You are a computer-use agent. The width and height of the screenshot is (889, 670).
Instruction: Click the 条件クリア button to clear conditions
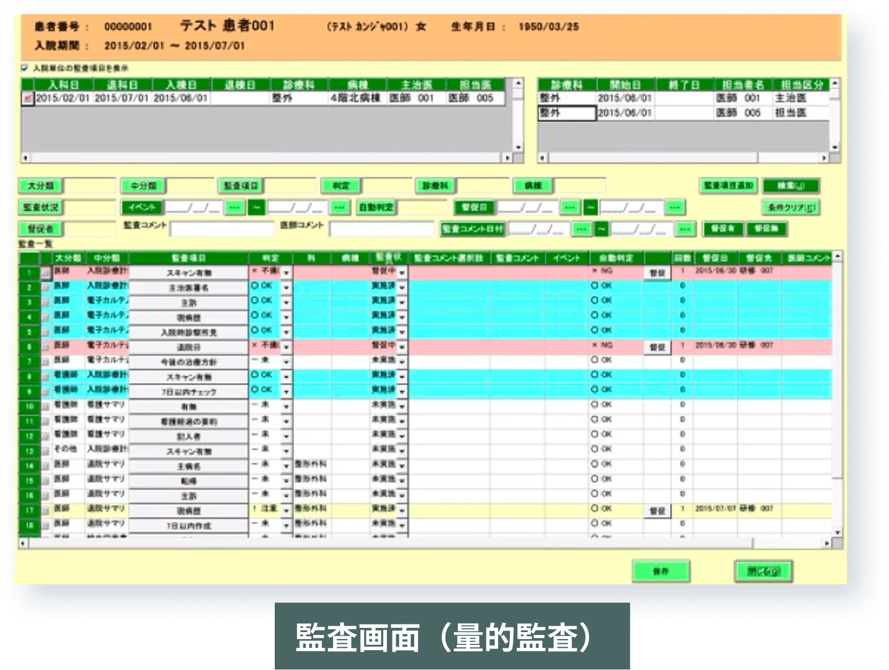[791, 207]
